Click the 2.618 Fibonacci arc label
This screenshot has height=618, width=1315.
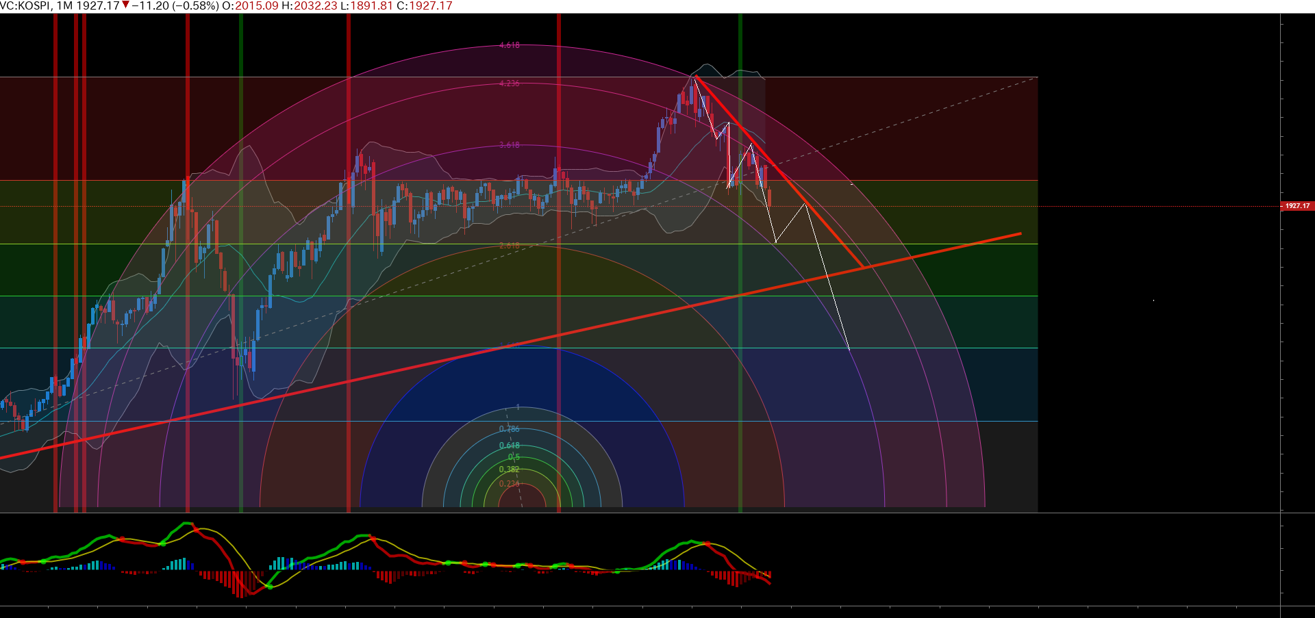(509, 246)
